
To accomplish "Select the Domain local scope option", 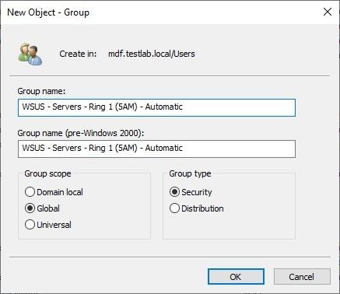I will pos(54,192).
